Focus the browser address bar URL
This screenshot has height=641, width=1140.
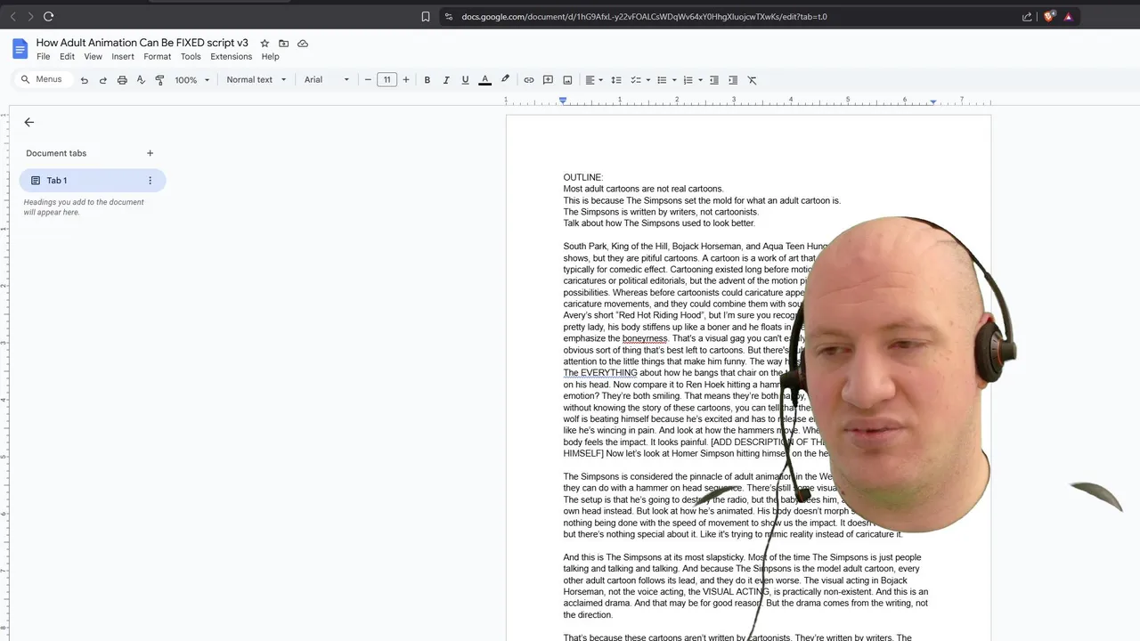click(x=644, y=16)
